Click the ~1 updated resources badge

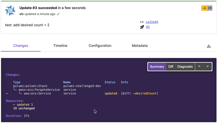pos(204,8)
